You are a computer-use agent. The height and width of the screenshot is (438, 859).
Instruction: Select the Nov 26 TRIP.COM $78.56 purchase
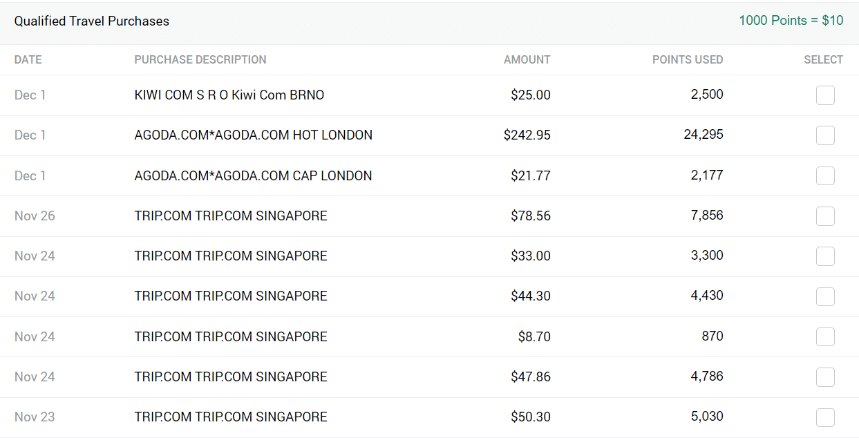(825, 216)
